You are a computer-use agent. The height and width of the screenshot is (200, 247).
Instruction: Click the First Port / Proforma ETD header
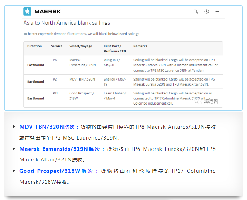point(115,48)
